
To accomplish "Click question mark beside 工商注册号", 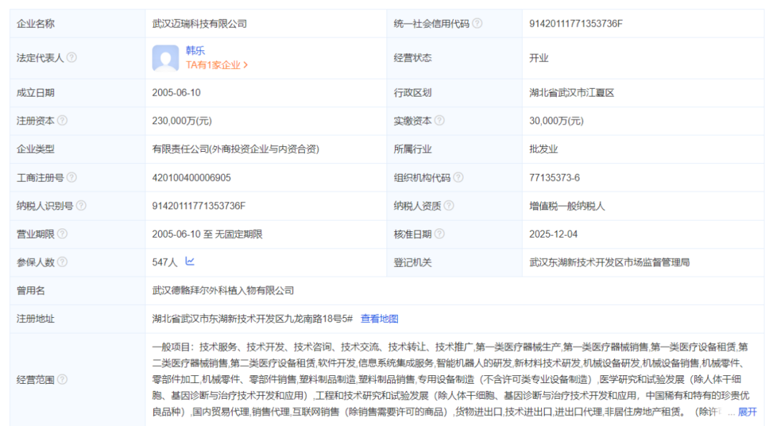I will pos(72,177).
